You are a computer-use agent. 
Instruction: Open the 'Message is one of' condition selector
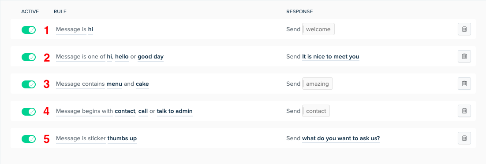(81, 57)
